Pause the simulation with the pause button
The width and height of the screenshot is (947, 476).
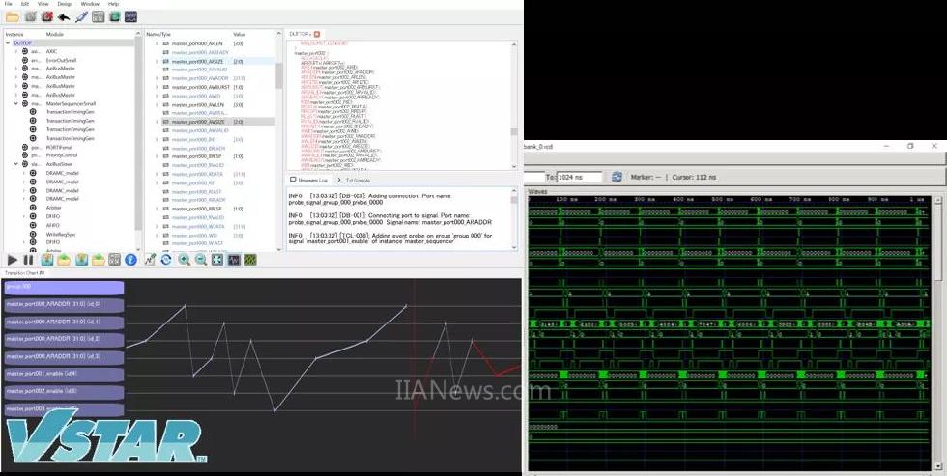pyautogui.click(x=28, y=260)
